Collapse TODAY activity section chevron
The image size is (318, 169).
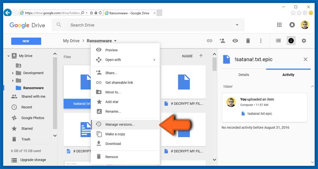(x=312, y=87)
